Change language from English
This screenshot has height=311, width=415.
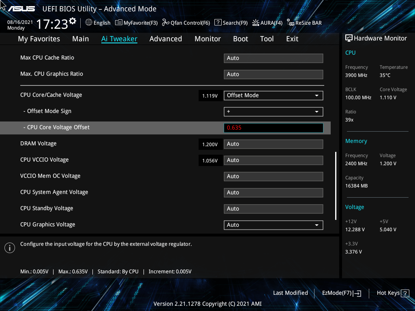pyautogui.click(x=102, y=23)
